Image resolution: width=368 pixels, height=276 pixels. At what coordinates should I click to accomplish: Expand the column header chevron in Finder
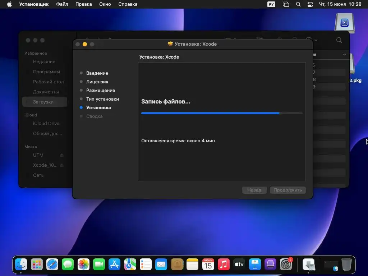point(344,55)
